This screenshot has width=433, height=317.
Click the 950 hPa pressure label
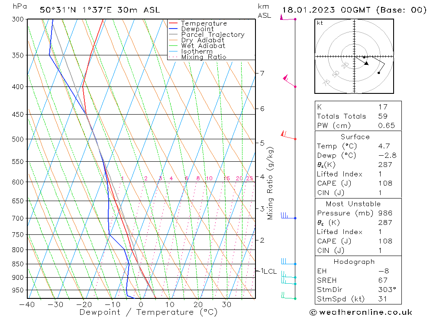click(18, 290)
